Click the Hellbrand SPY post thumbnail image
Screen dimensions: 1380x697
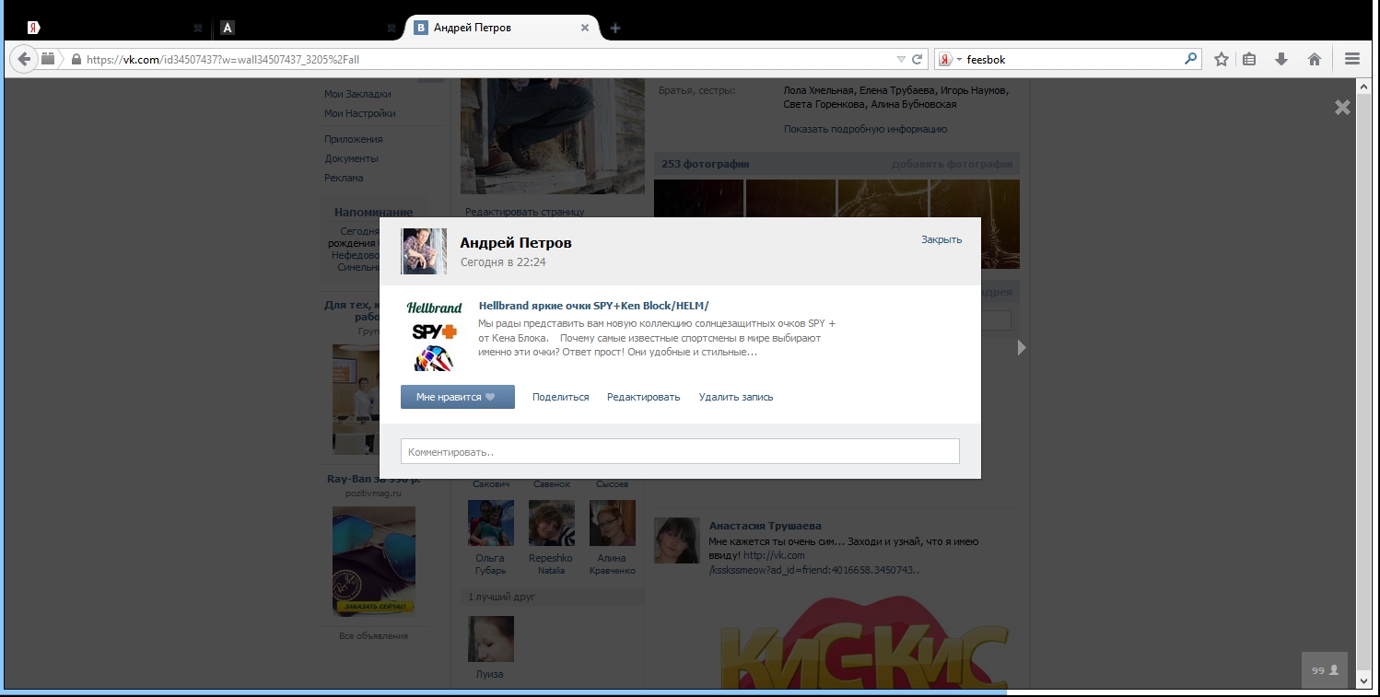pos(434,335)
